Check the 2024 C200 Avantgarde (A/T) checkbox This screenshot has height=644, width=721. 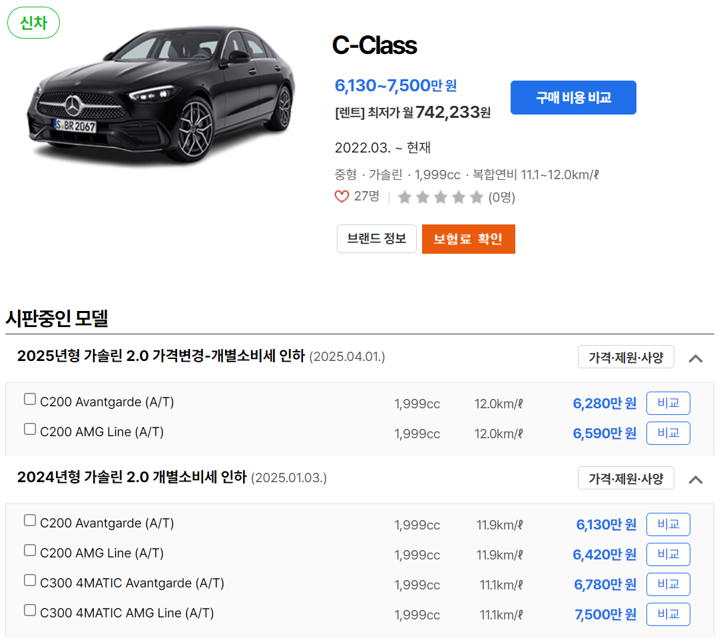(30, 520)
